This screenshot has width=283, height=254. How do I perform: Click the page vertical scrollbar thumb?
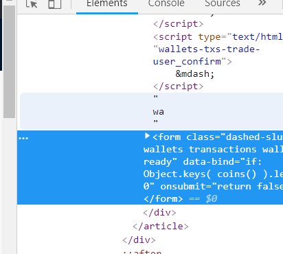coord(9,62)
